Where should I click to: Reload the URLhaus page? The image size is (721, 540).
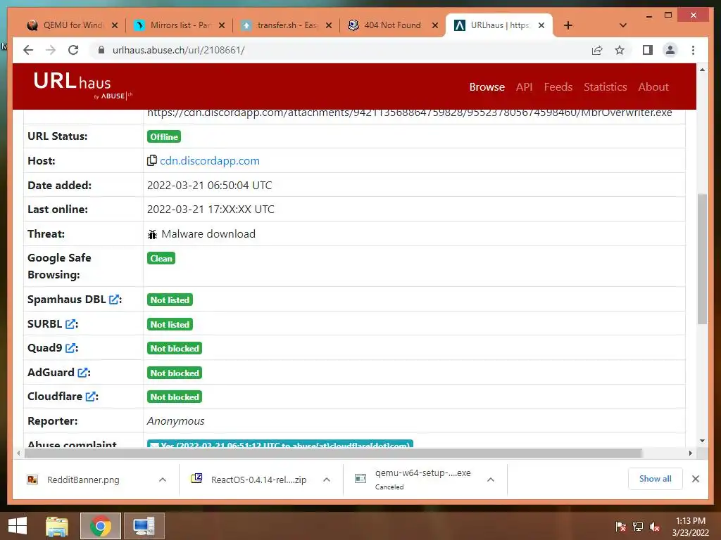(73, 50)
